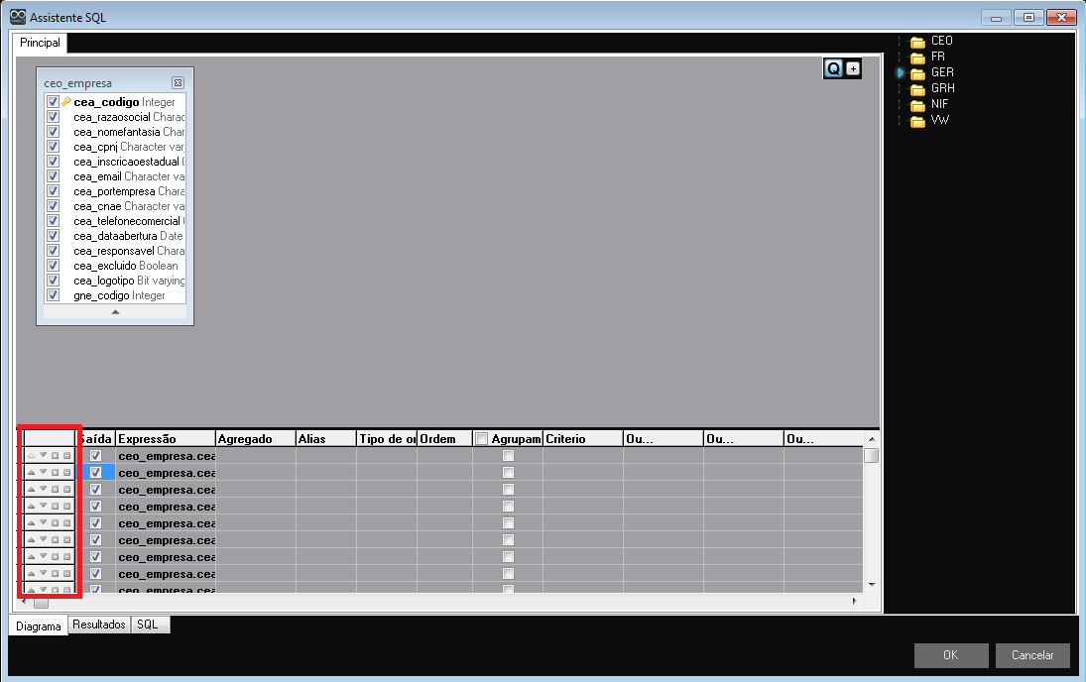
Task: Select the NIF folder in the tree
Action: 940,104
